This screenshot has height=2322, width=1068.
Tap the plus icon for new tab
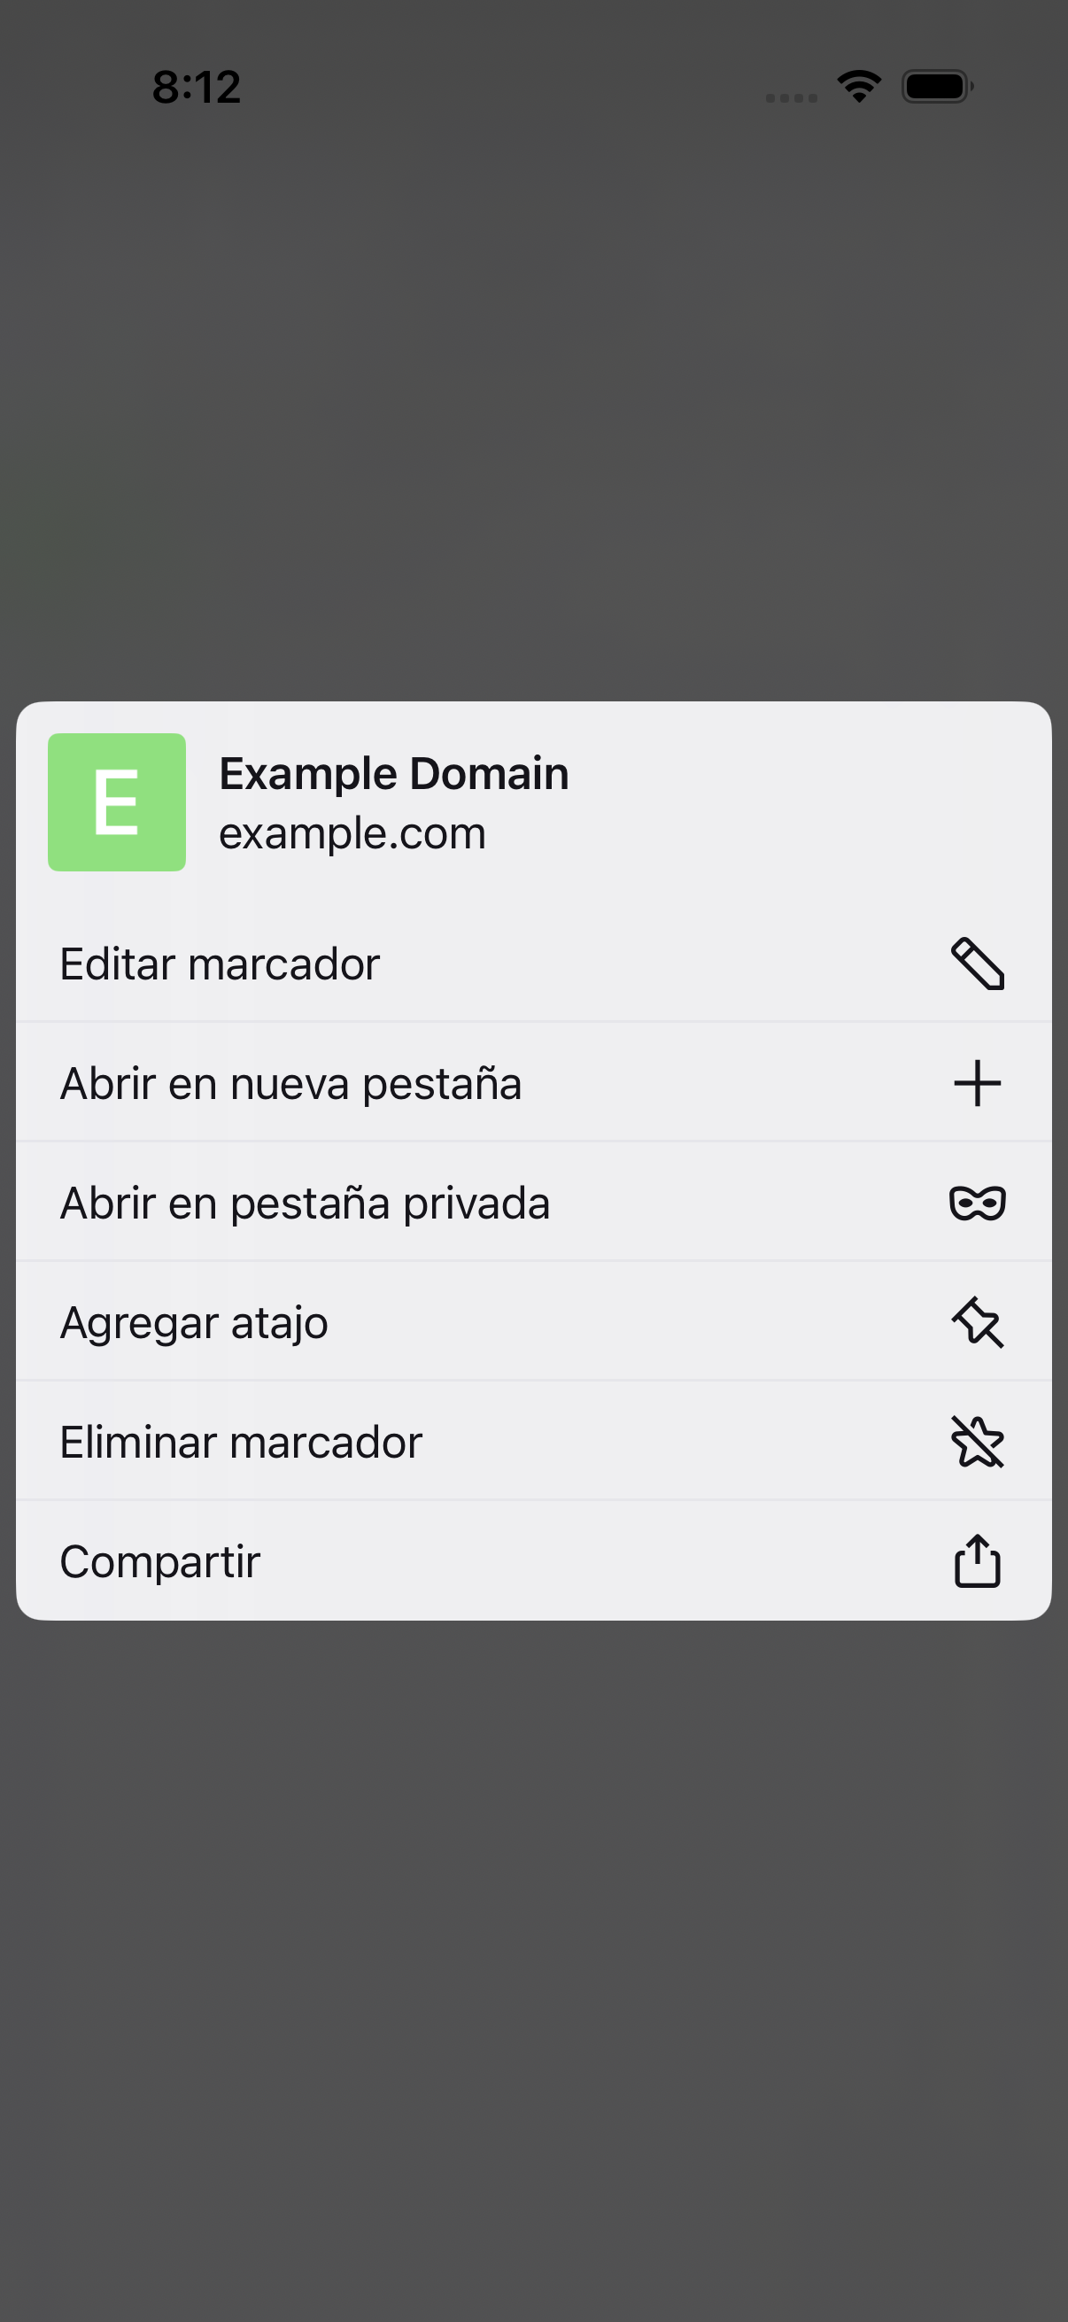click(x=977, y=1082)
